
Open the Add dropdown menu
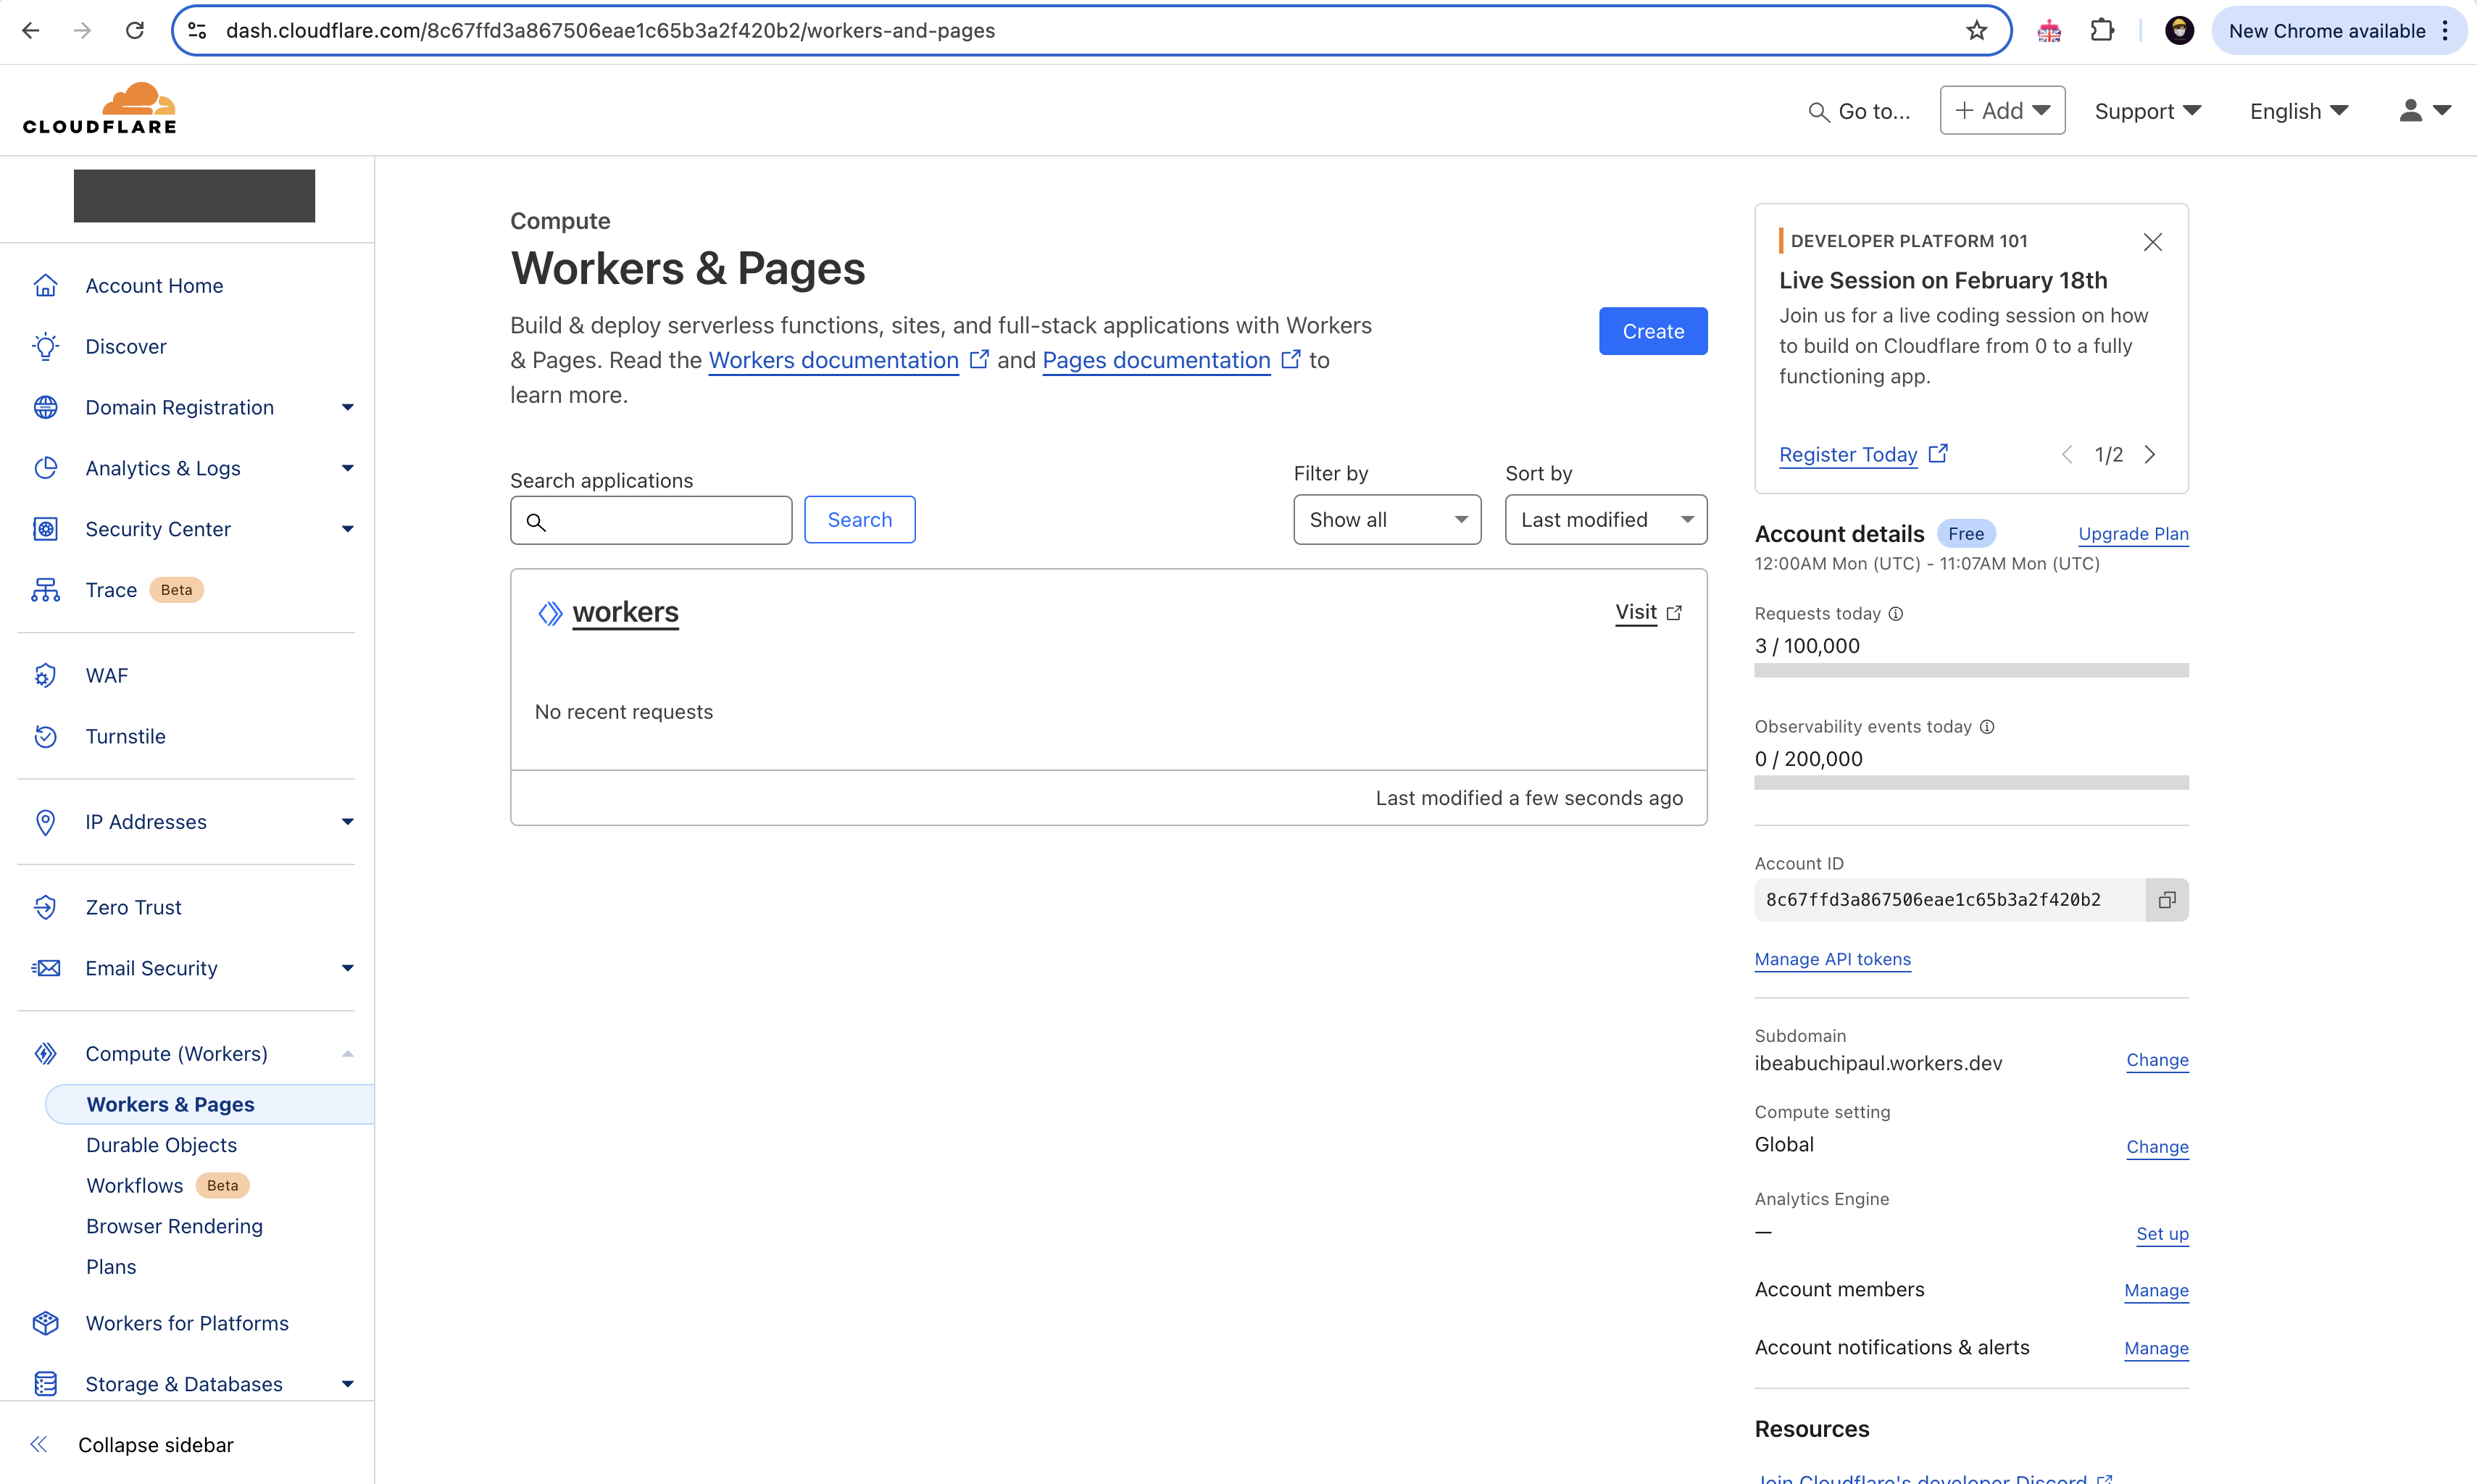point(2002,110)
